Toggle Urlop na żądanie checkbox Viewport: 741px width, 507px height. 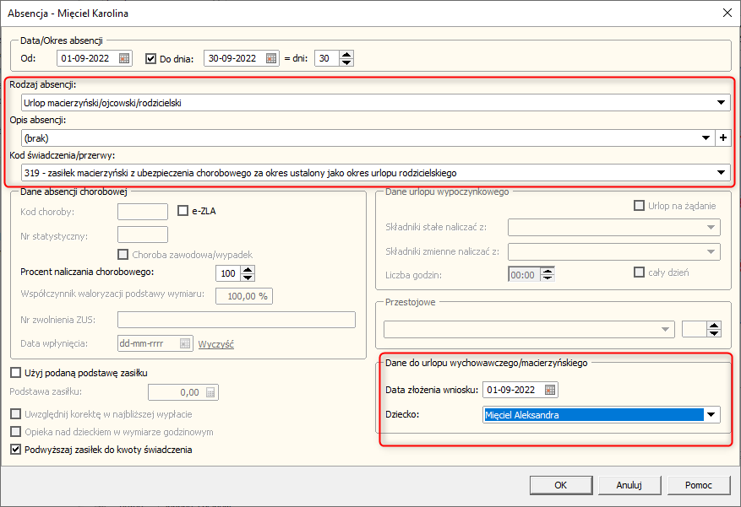639,206
